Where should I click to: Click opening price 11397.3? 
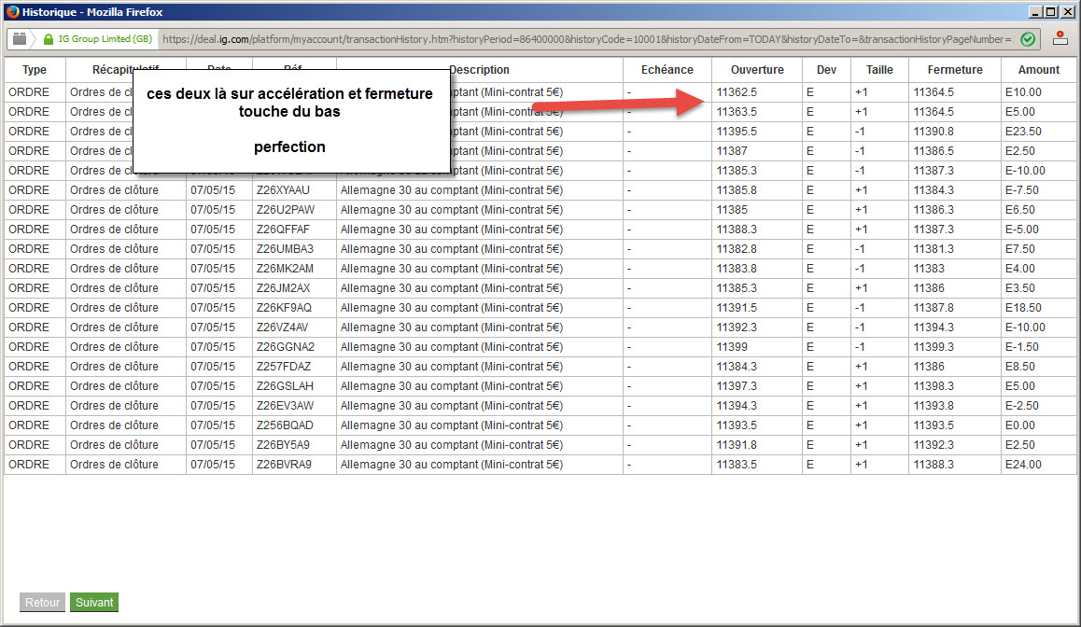(x=737, y=386)
